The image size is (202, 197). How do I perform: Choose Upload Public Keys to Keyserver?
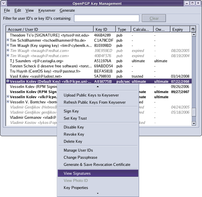pos(98,95)
